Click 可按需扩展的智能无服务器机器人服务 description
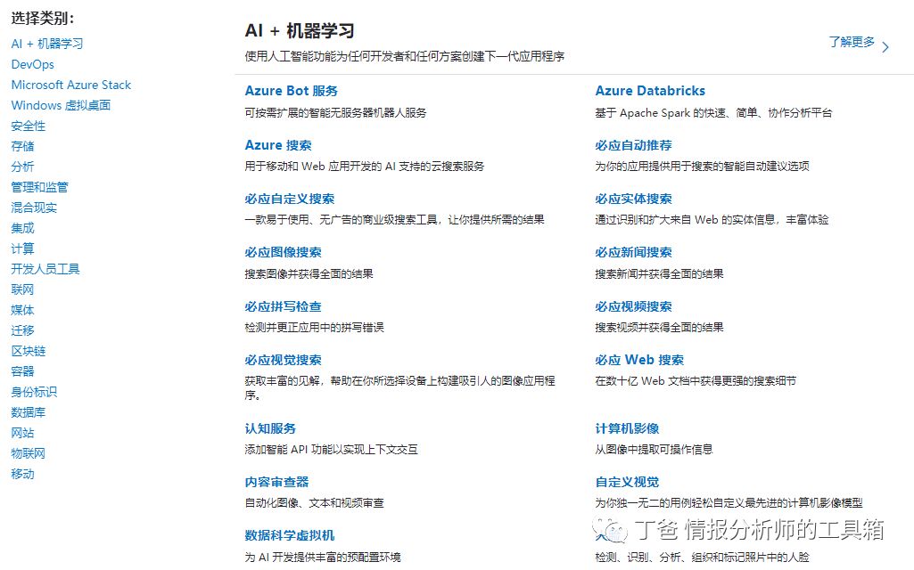 pos(336,112)
